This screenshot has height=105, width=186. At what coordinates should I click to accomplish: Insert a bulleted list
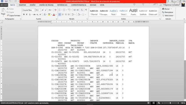60,10
